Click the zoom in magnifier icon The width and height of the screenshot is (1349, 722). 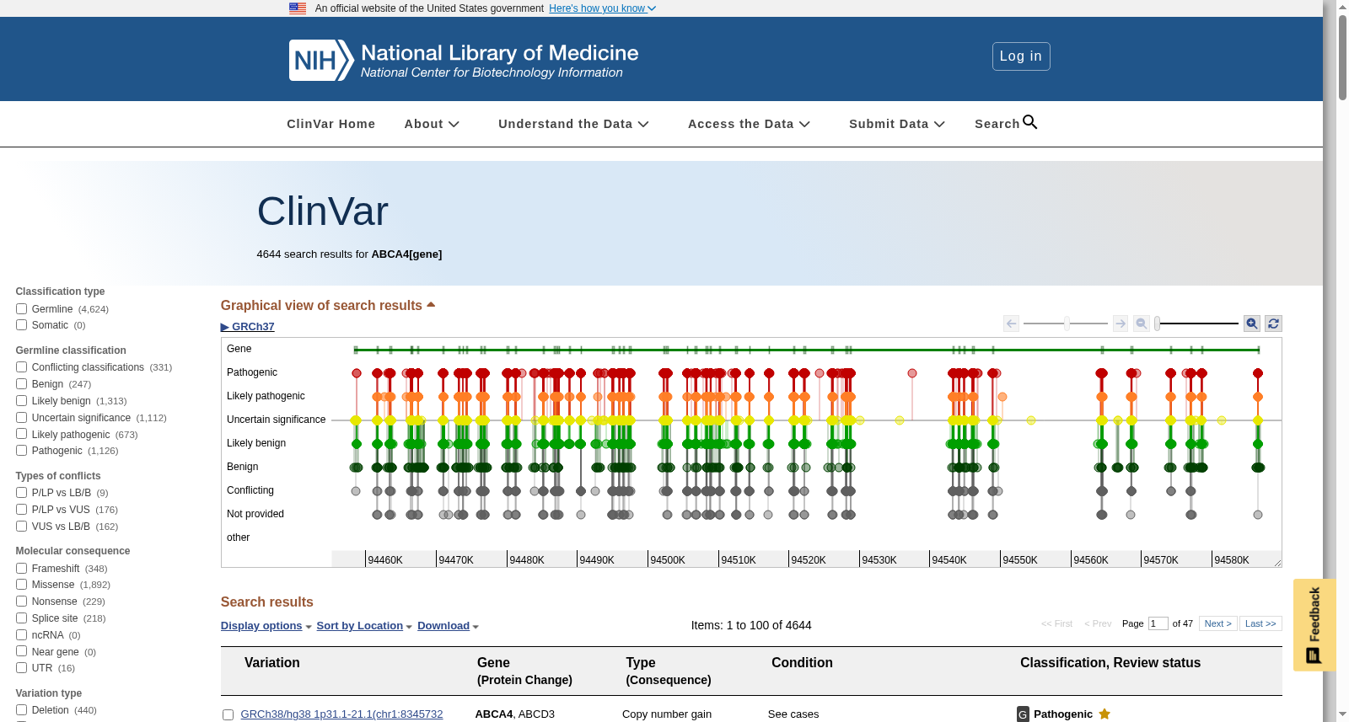coord(1252,324)
